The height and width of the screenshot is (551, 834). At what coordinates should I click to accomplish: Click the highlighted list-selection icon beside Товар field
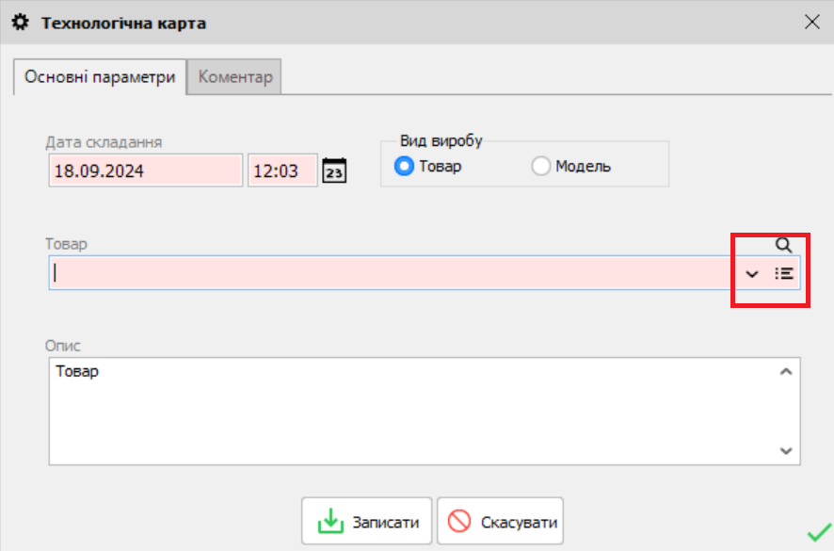(x=784, y=274)
